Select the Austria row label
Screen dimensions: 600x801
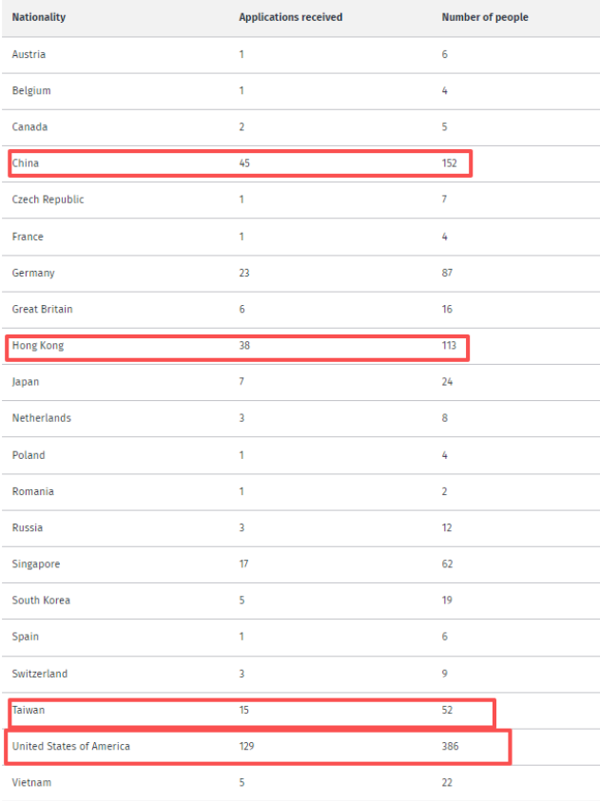tap(29, 54)
